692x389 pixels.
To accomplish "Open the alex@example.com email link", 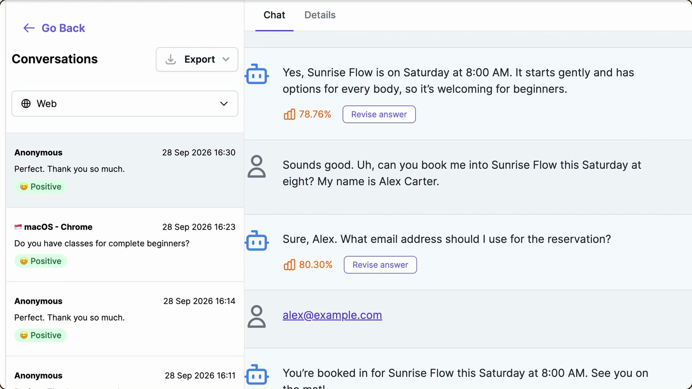I will 332,315.
